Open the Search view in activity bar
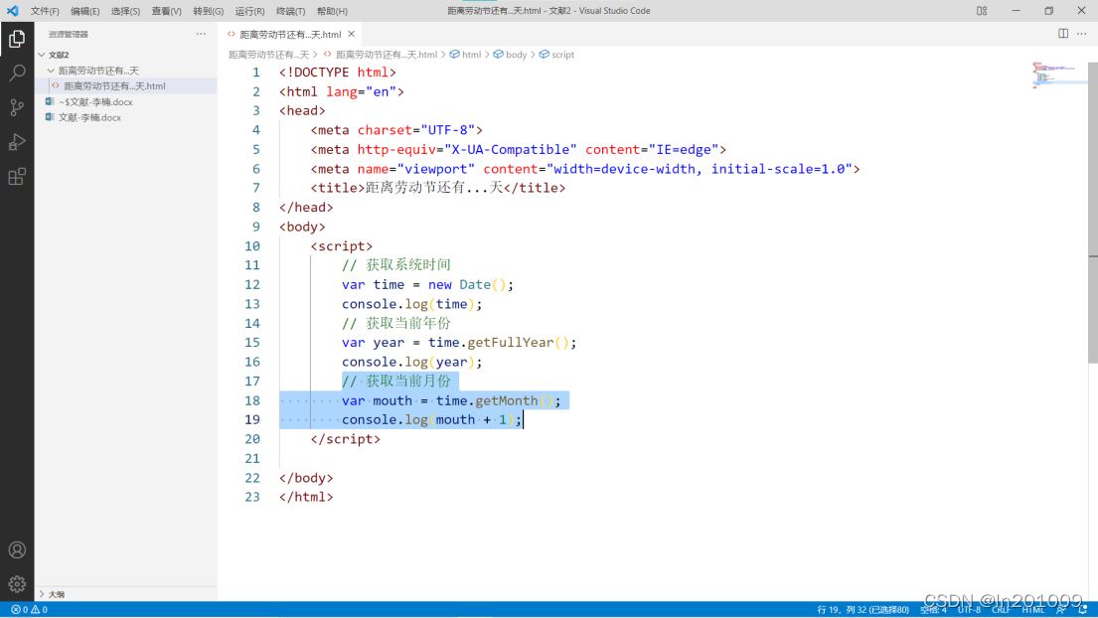This screenshot has height=618, width=1098. (x=17, y=73)
